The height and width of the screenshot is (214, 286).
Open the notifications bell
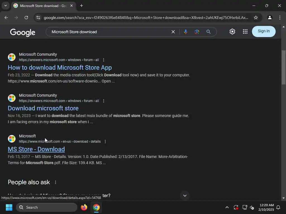[x=278, y=207]
